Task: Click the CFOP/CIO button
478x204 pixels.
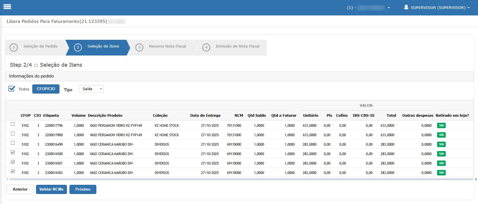Action: 46,89
